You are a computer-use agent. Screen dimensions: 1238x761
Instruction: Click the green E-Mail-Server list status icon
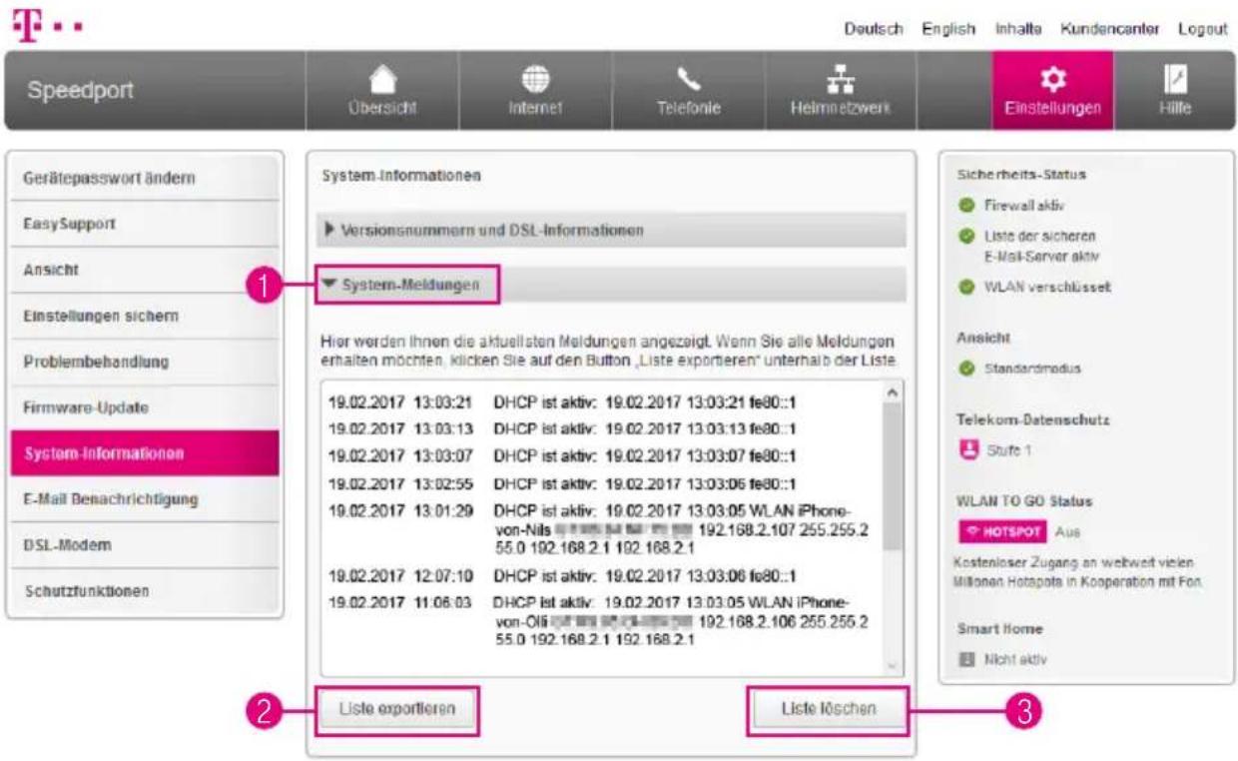[x=966, y=237]
